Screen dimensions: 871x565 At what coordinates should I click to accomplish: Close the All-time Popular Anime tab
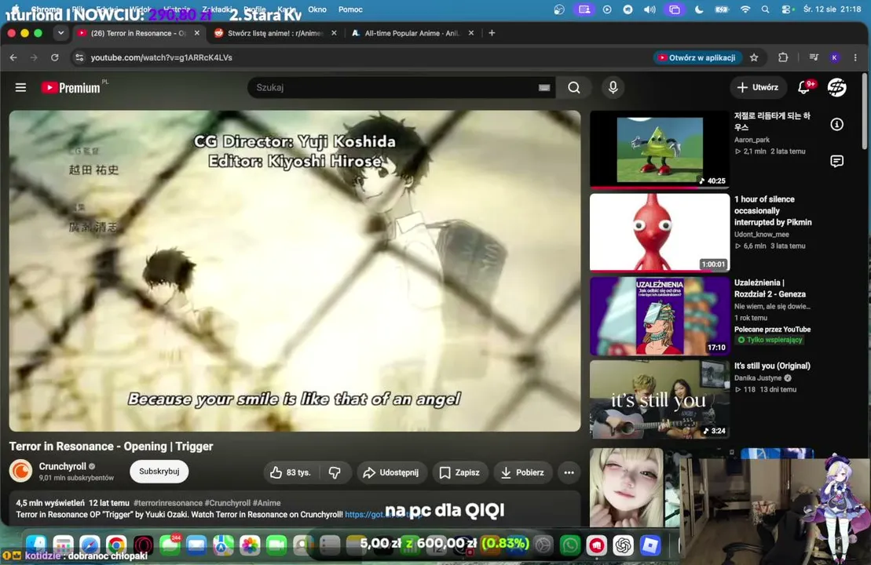pyautogui.click(x=471, y=33)
